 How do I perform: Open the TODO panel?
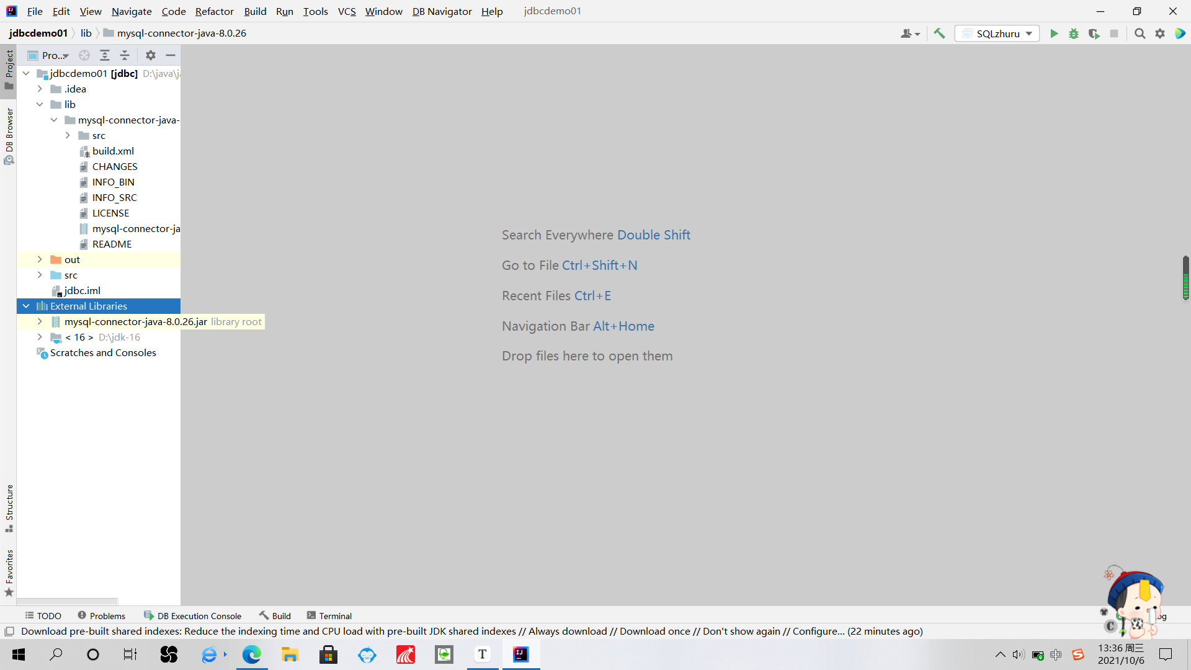(43, 615)
